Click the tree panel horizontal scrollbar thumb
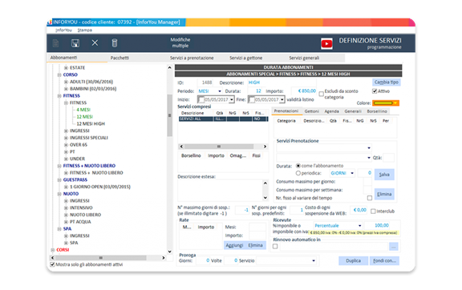Screen dimensions: 462x290 click(101, 258)
